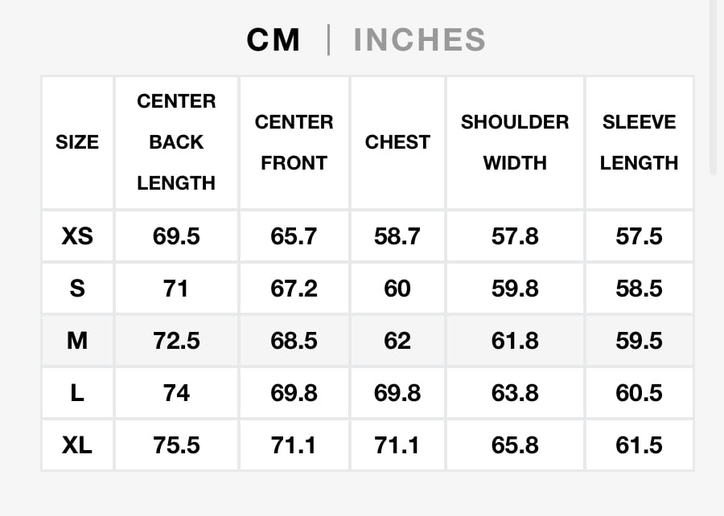
Task: Click the XL sleeve length value 61.5
Action: coord(639,444)
